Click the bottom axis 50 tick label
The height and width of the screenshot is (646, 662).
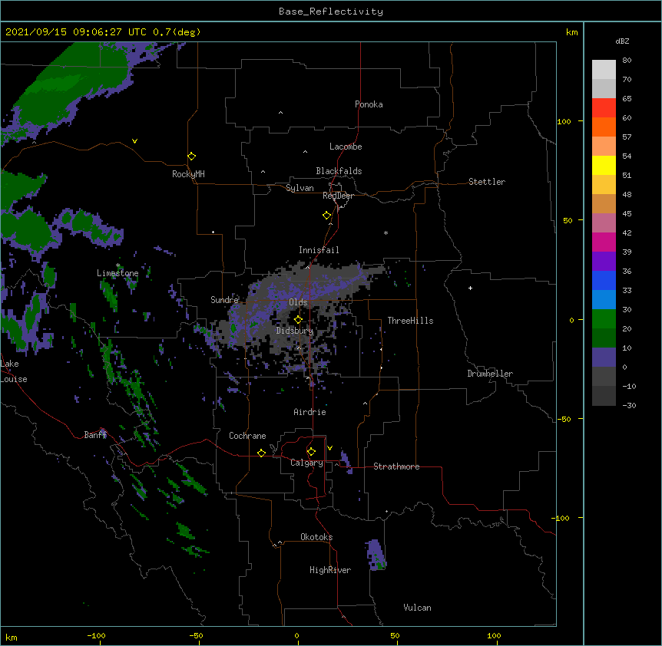[395, 635]
